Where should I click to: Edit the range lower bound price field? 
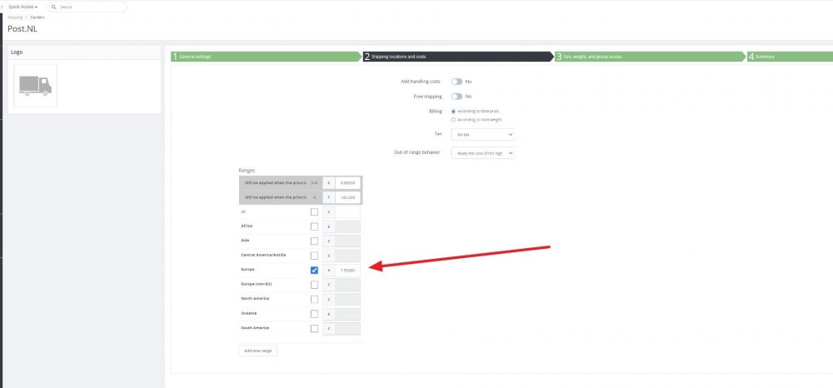point(347,182)
